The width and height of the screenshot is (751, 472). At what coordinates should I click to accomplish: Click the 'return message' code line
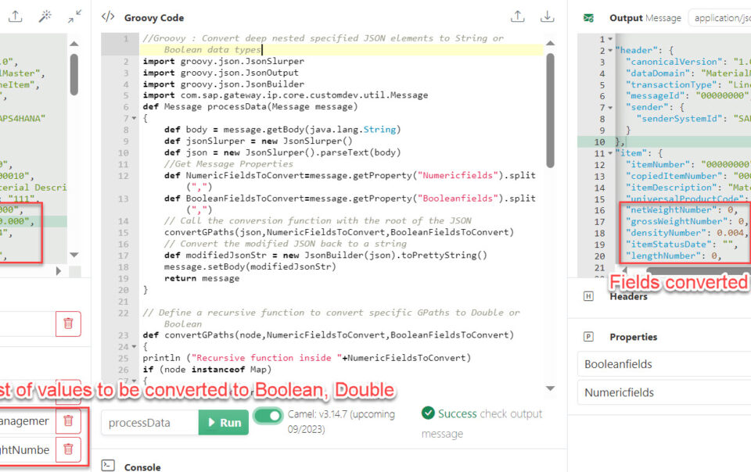(202, 278)
